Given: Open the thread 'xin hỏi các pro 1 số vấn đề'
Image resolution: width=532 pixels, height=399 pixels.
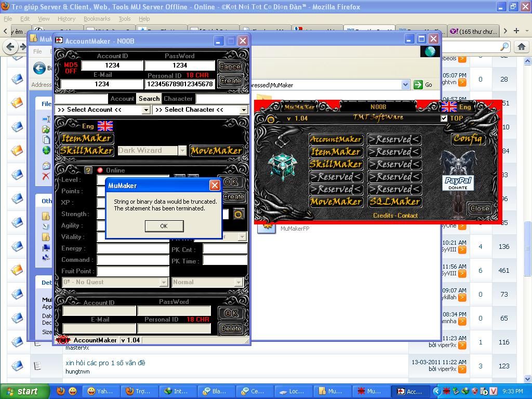Looking at the screenshot, I should 105,363.
